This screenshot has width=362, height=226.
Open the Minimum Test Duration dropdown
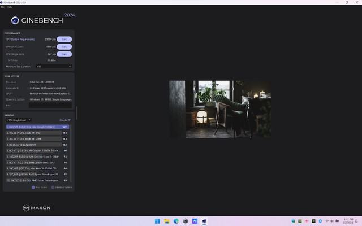[53, 66]
